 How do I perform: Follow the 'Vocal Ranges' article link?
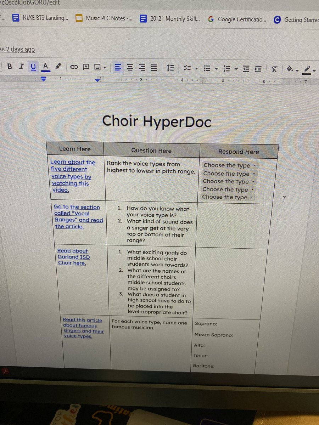coord(79,217)
